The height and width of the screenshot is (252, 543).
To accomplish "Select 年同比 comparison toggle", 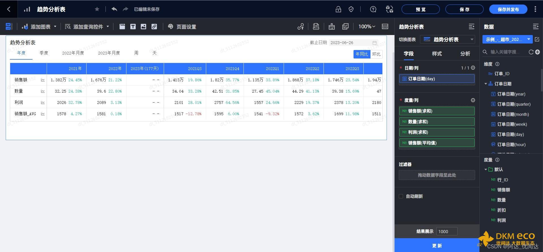I will click(362, 54).
